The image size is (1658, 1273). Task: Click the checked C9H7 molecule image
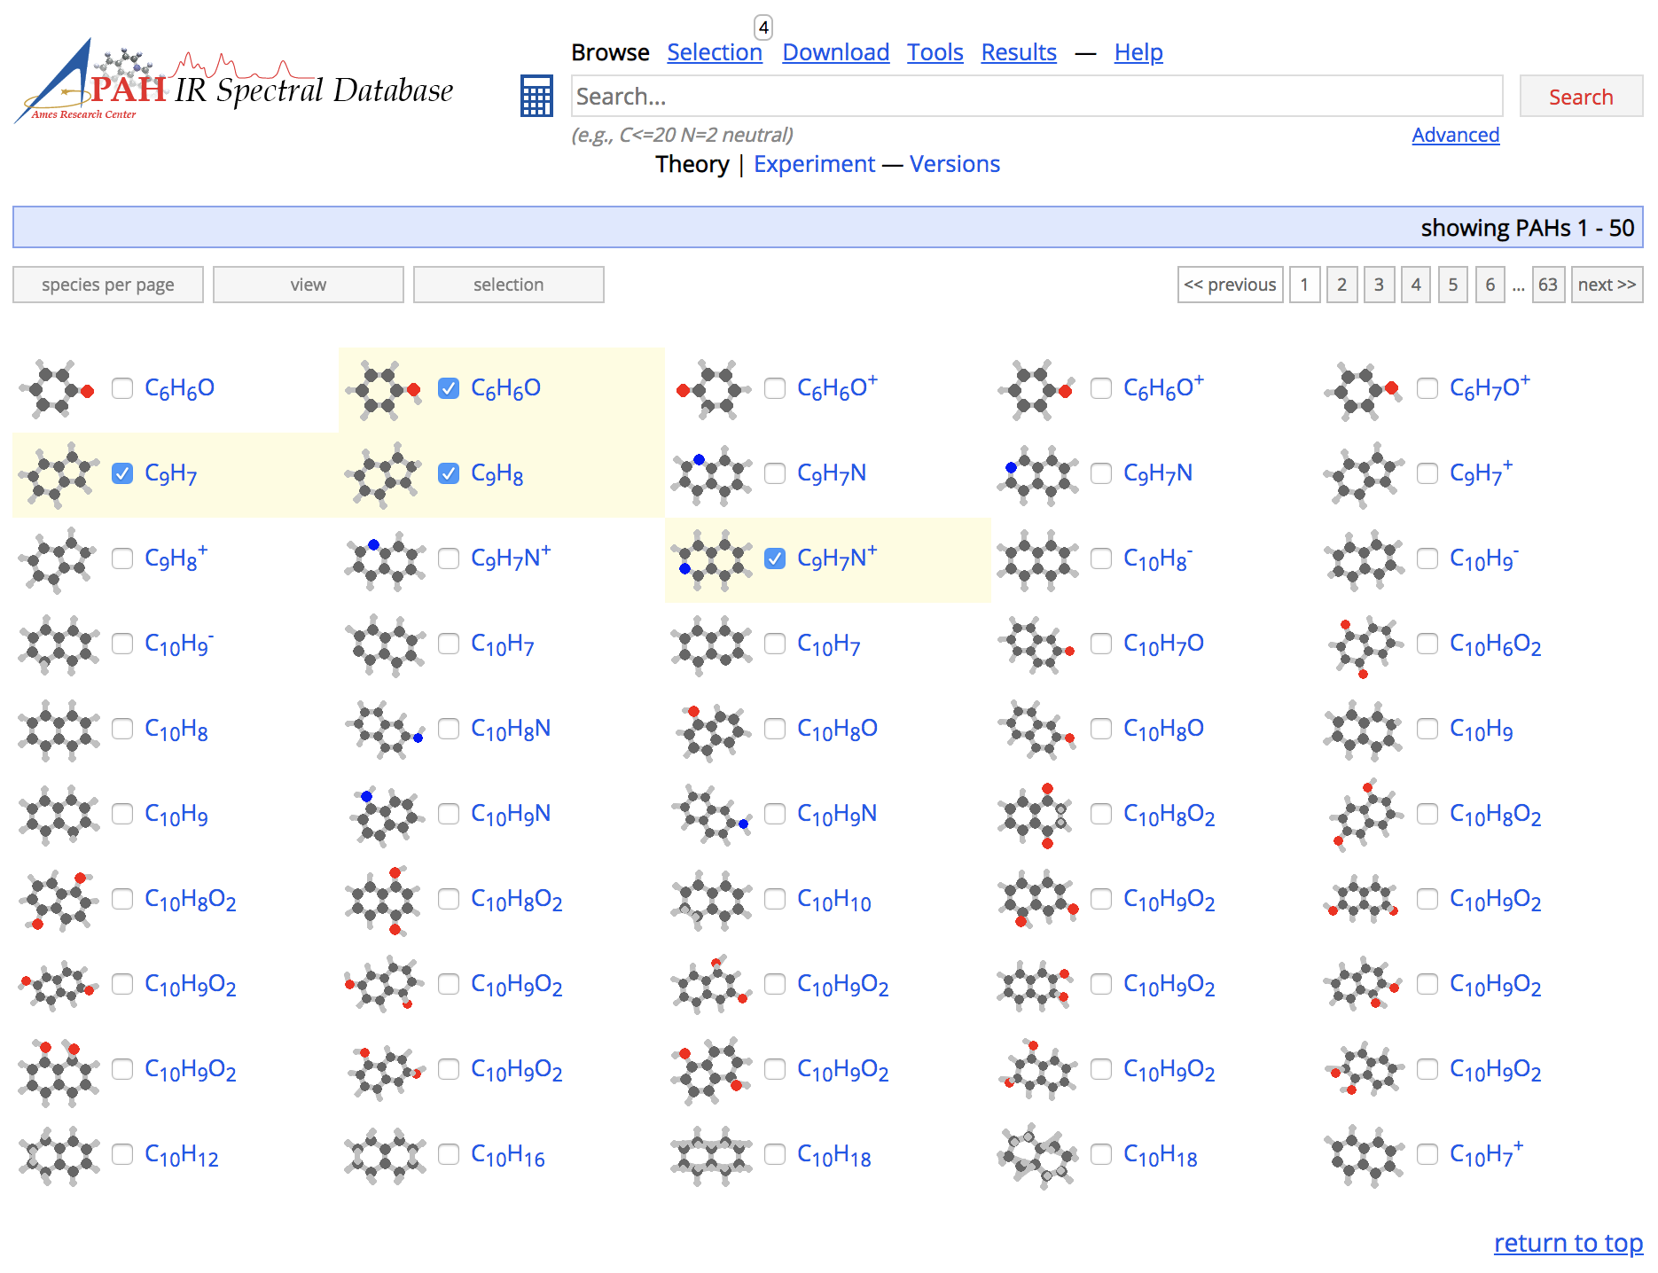[59, 474]
